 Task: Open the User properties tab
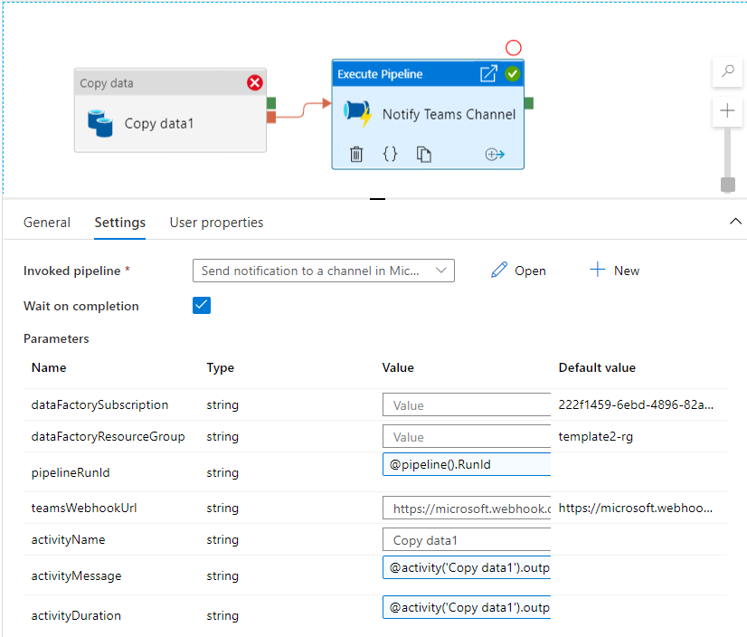coord(216,223)
